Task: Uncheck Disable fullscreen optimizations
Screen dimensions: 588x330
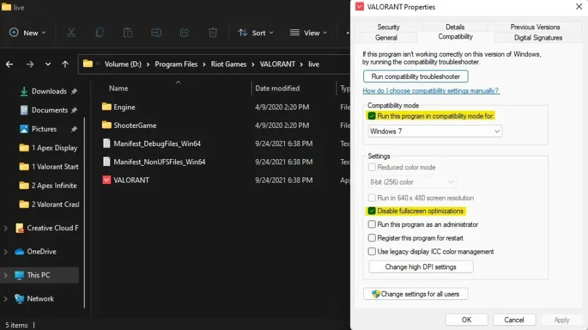Action: pyautogui.click(x=372, y=211)
